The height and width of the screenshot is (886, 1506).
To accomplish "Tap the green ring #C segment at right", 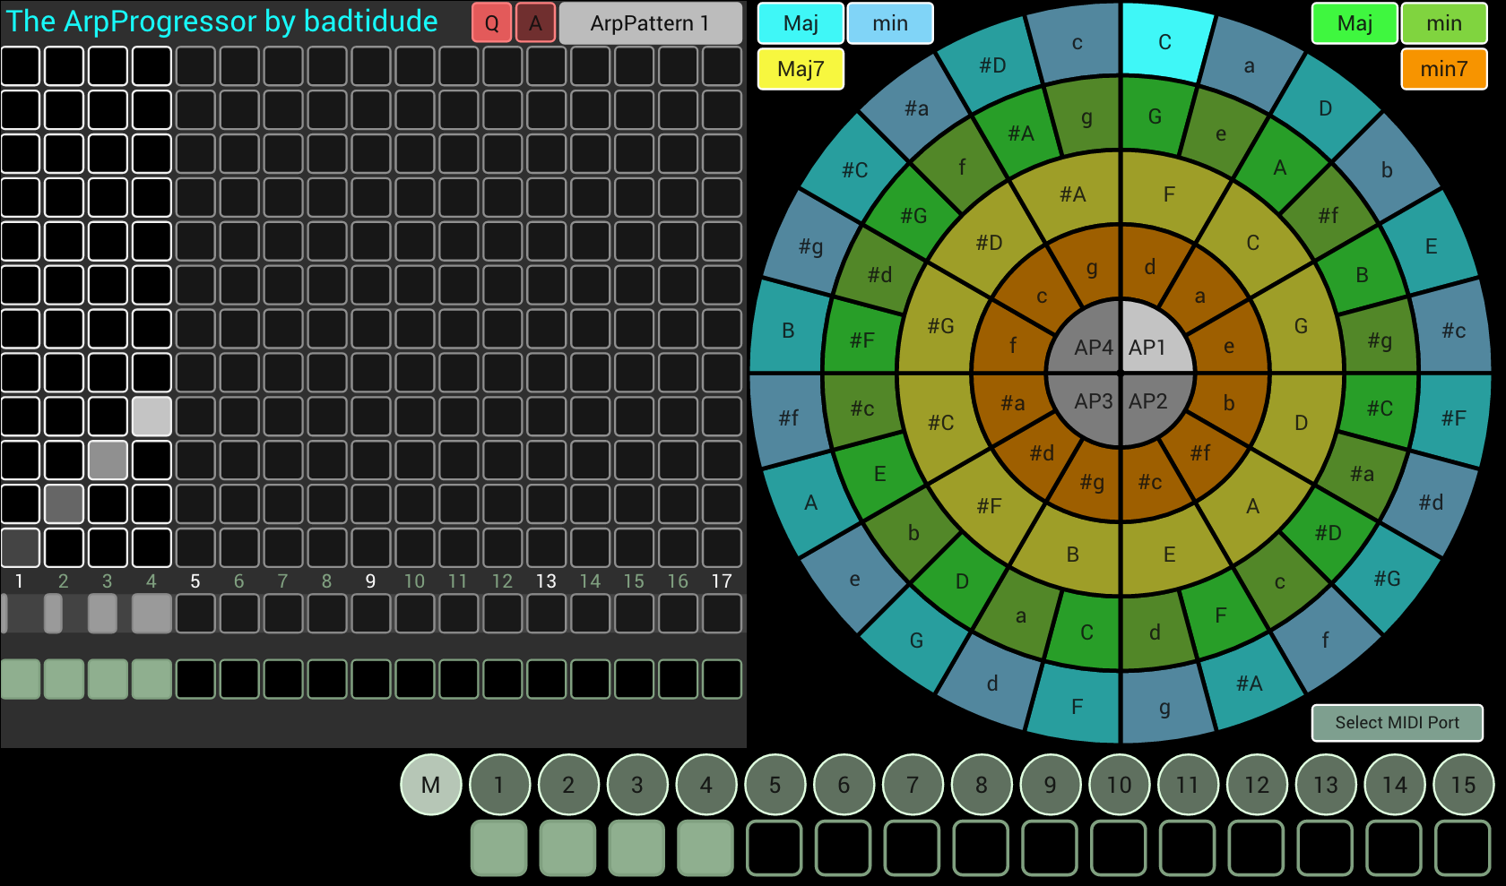I will coord(1380,409).
